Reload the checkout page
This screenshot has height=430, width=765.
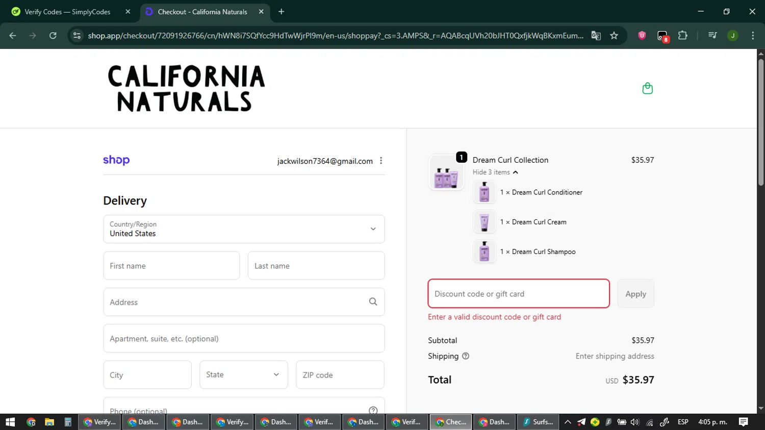53,35
